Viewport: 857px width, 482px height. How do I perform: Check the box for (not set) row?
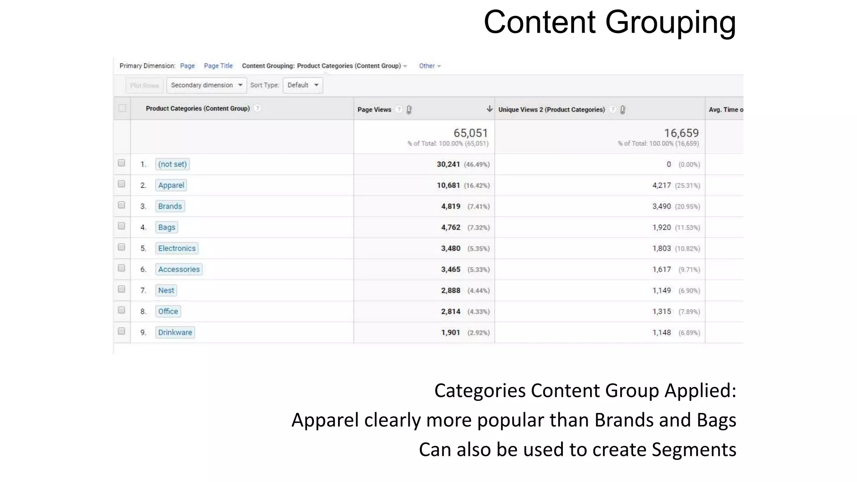[121, 163]
